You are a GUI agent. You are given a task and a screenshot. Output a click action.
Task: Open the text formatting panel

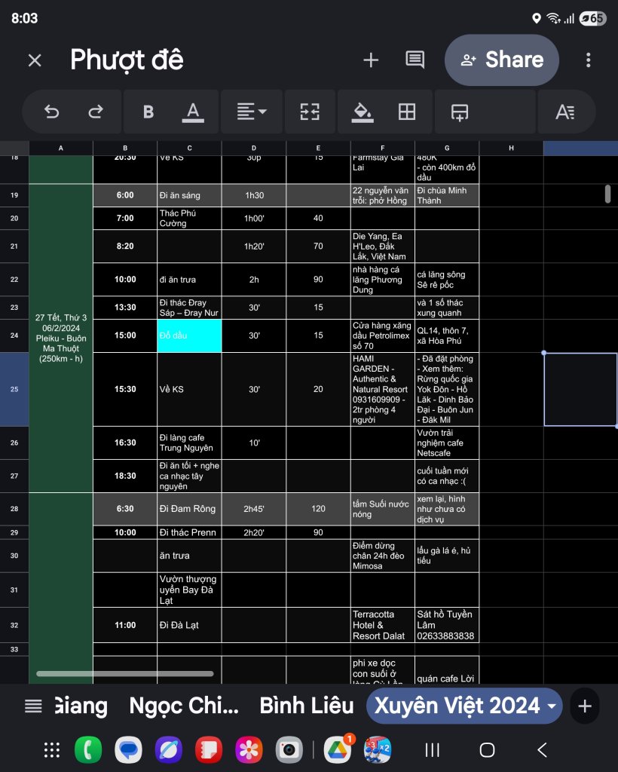(x=565, y=112)
